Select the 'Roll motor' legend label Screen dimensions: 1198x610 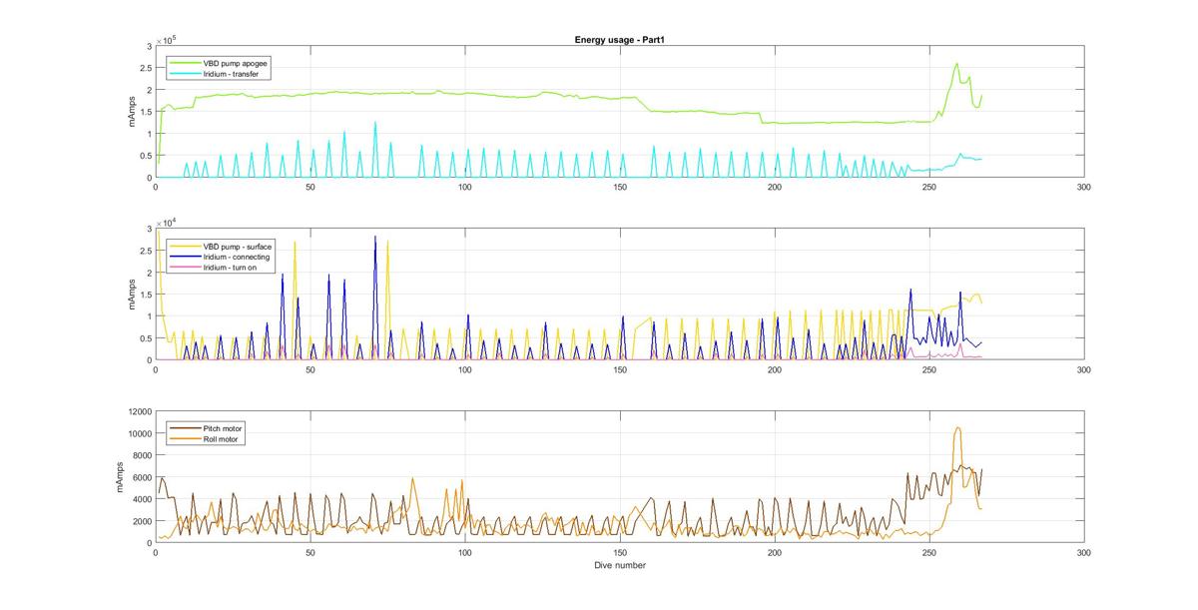click(222, 439)
